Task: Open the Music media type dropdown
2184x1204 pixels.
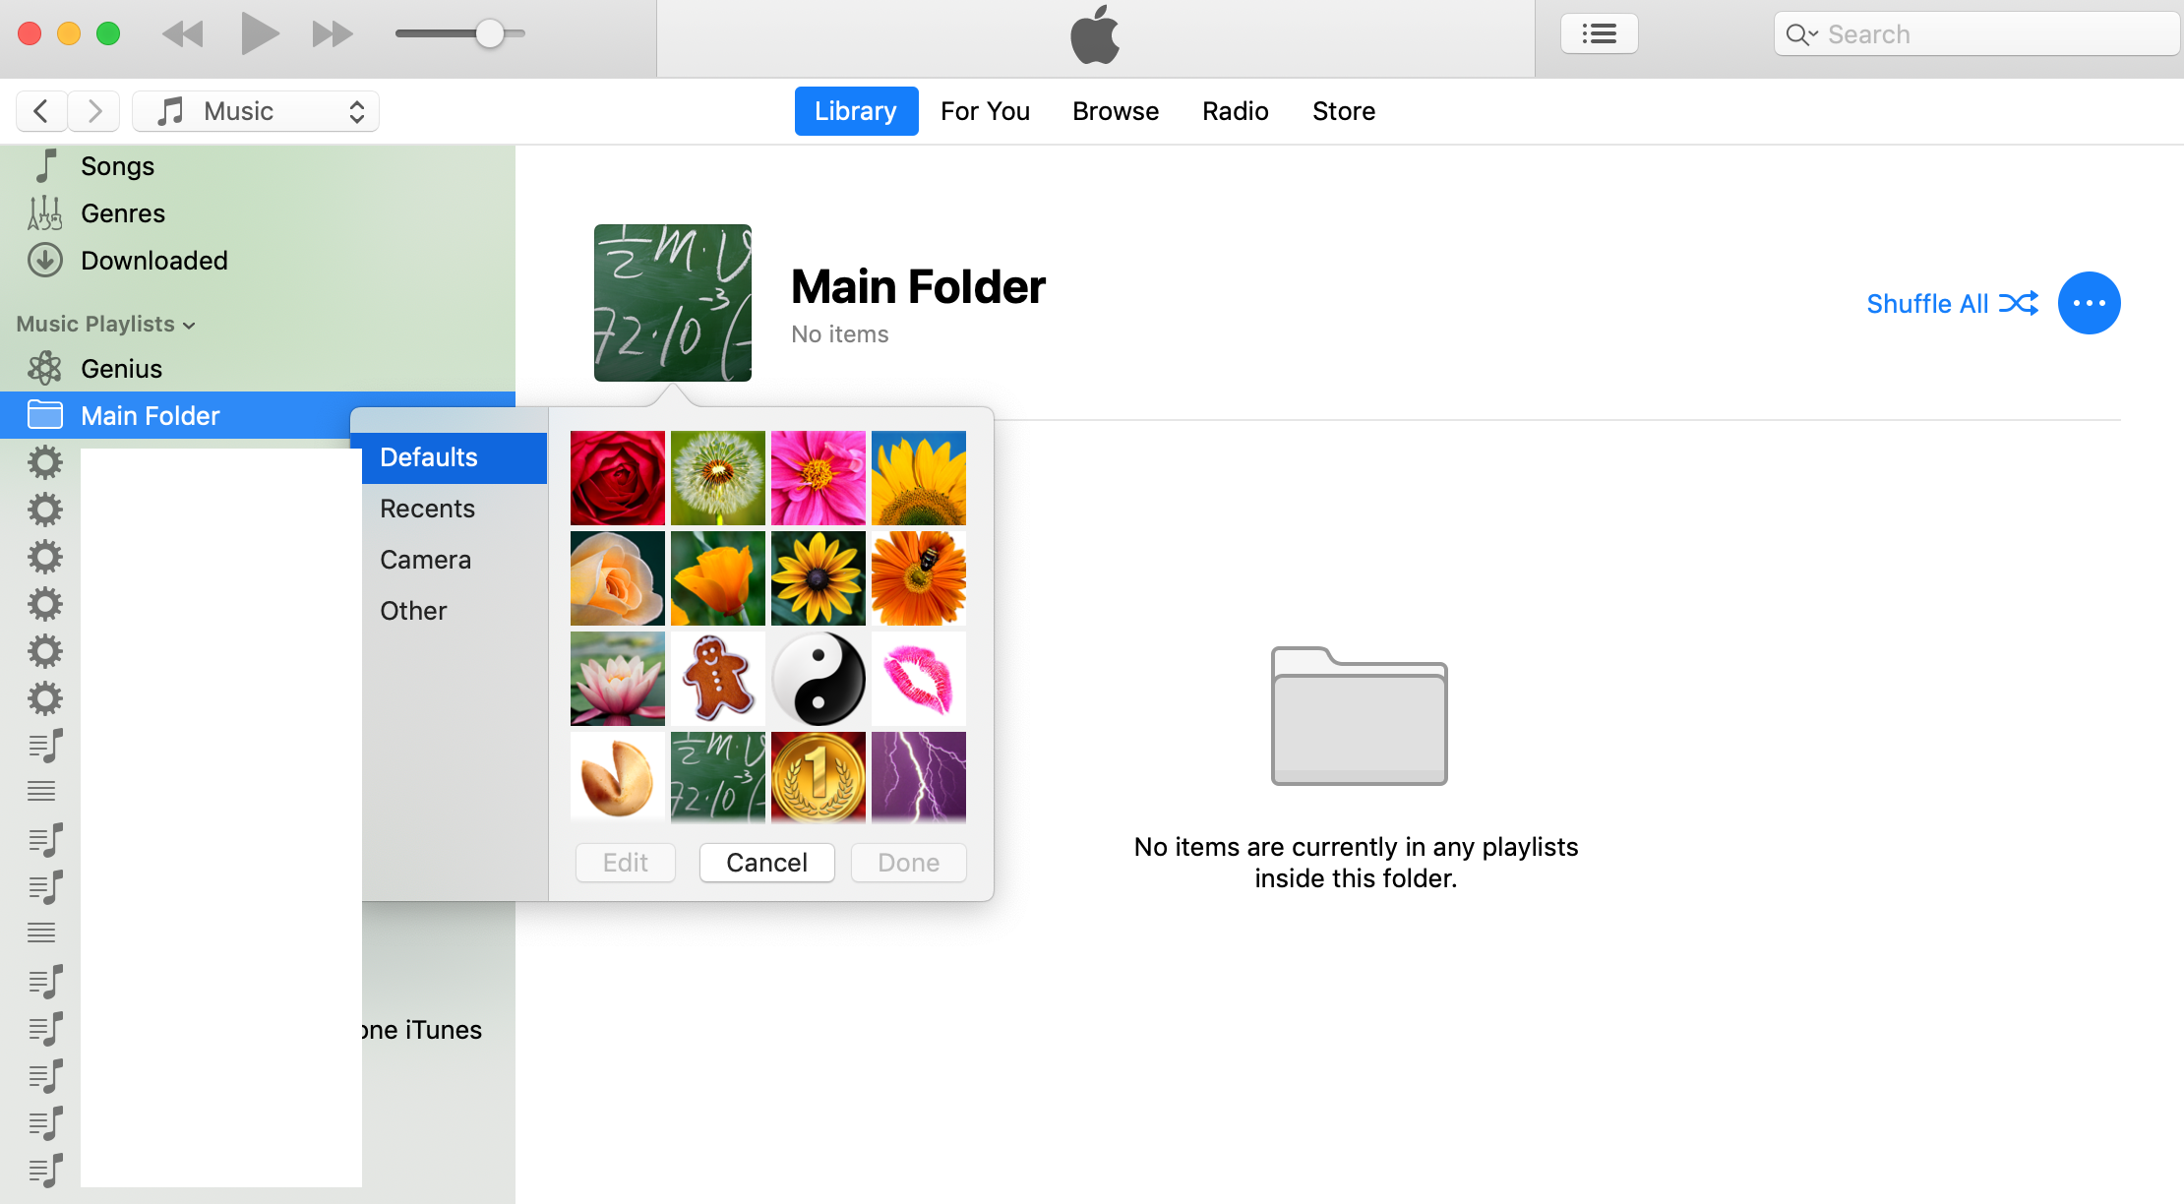Action: [x=256, y=111]
